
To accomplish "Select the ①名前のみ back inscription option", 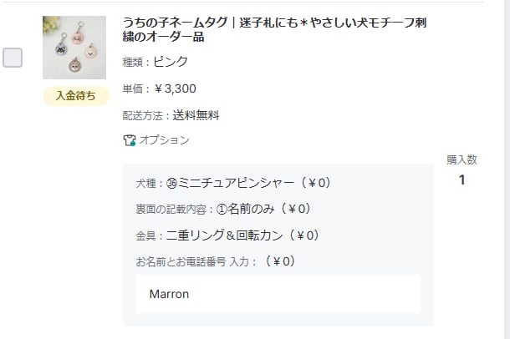I will (x=252, y=209).
